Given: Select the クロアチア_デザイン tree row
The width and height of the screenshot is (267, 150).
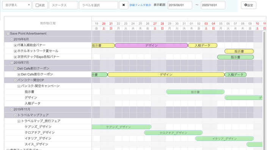Looking at the screenshot, I should tap(48, 133).
